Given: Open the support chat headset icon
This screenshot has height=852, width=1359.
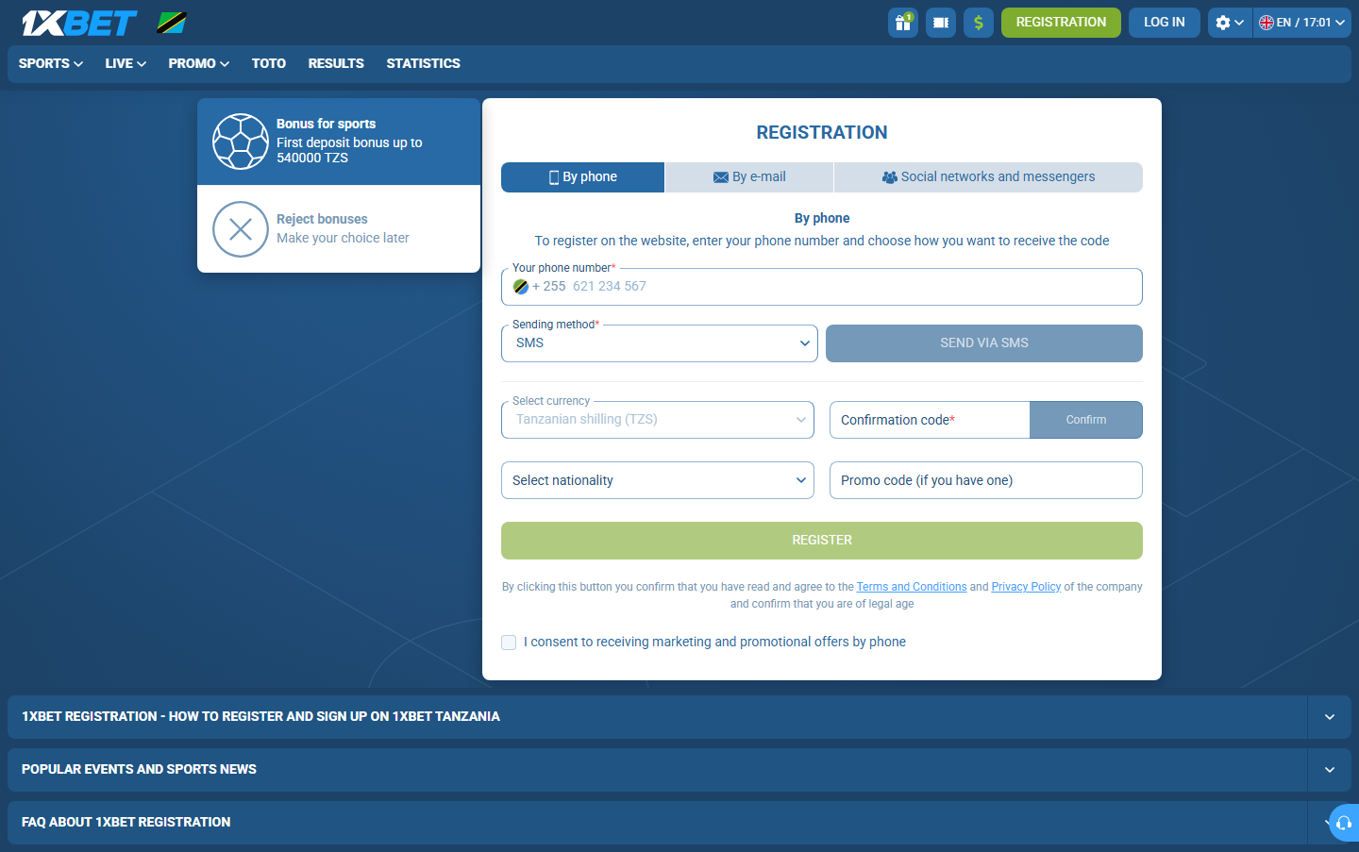Looking at the screenshot, I should pyautogui.click(x=1344, y=823).
